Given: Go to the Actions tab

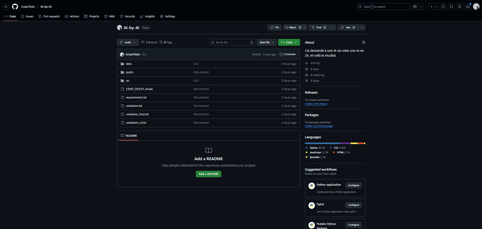Looking at the screenshot, I should (x=72, y=16).
